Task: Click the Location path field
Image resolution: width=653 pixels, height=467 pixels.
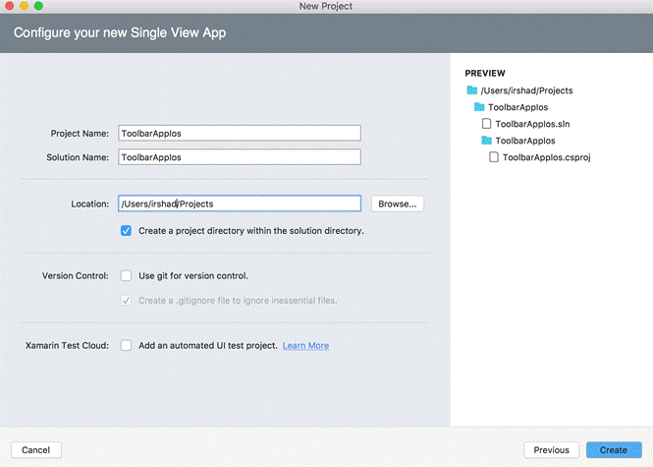Action: click(x=240, y=204)
